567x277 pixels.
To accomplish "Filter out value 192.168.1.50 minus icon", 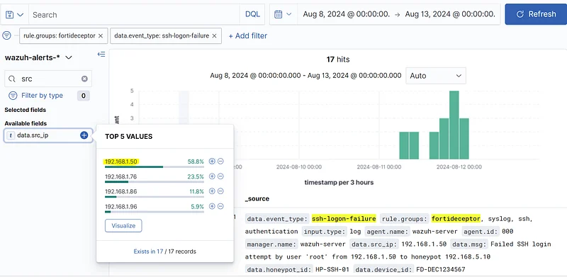I will pyautogui.click(x=220, y=162).
